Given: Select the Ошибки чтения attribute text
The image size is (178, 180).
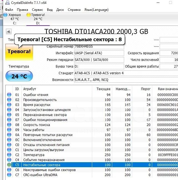Looking at the screenshot, I should 36,95.
